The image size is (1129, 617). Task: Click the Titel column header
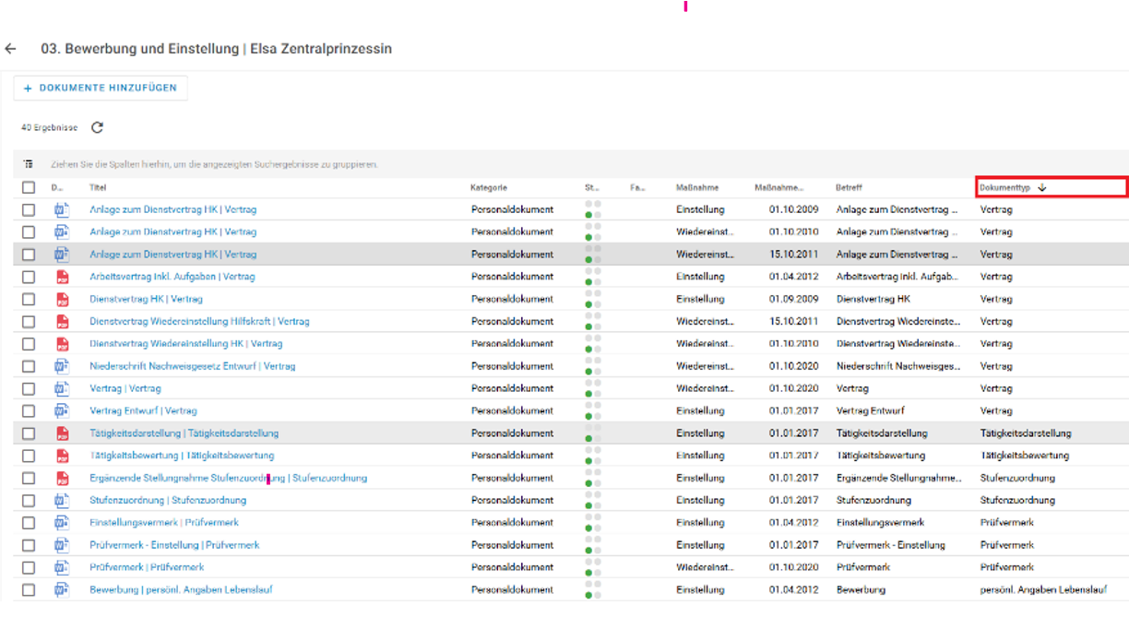coord(98,187)
